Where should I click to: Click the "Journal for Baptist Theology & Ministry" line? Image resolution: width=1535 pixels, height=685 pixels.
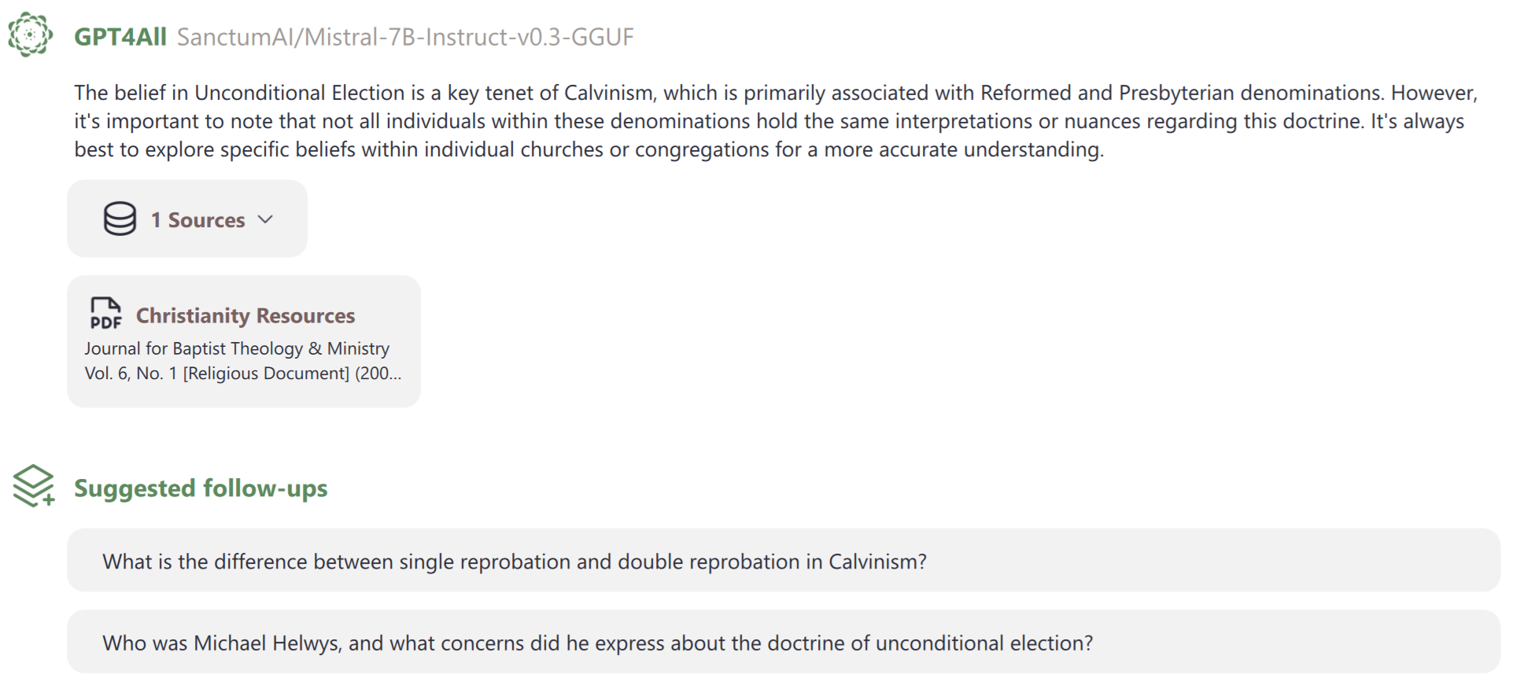point(237,348)
